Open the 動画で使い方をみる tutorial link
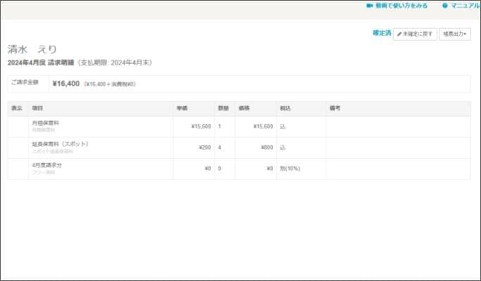This screenshot has width=481, height=281. 401,6
